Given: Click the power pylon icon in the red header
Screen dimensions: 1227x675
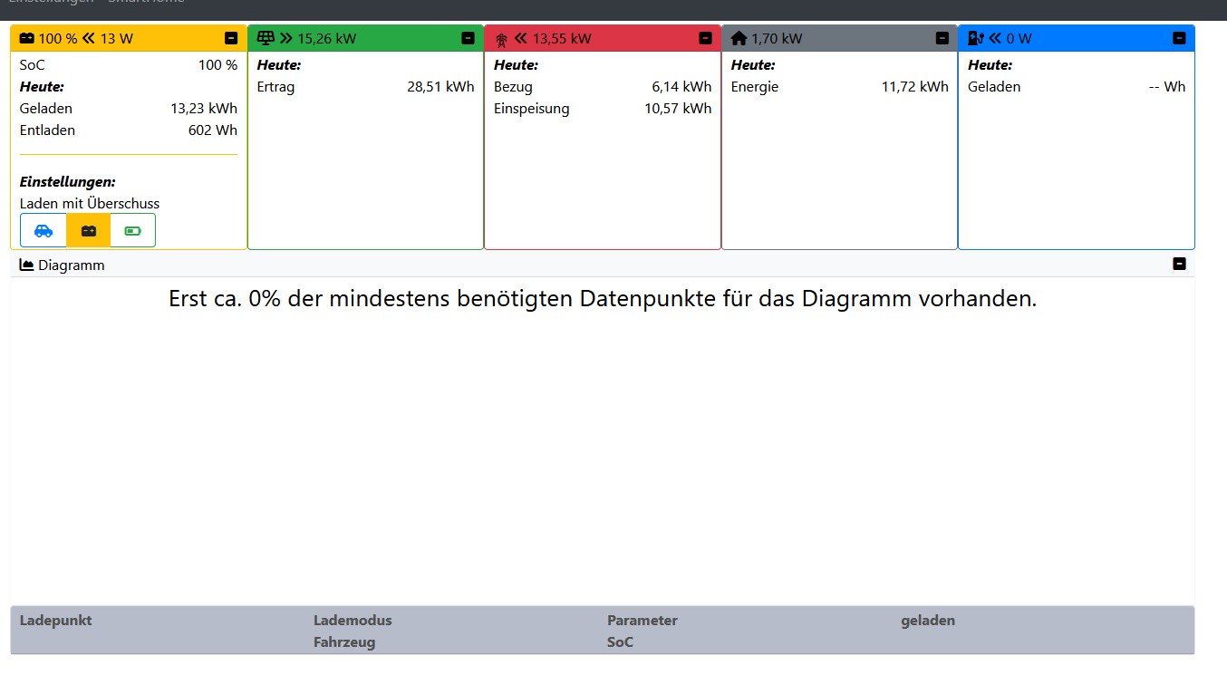Looking at the screenshot, I should [x=502, y=39].
